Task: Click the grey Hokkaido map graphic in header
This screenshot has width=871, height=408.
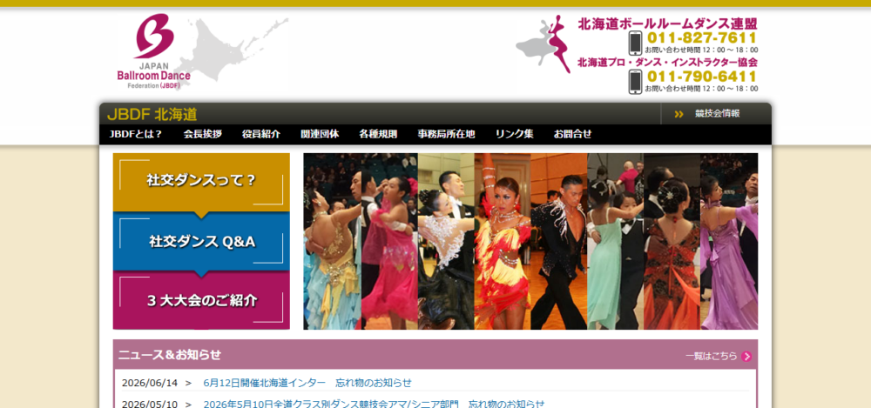Action: click(233, 53)
